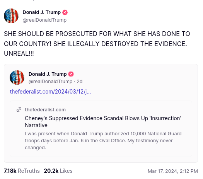Open the thefederalist.com/2024/03/12 hyperlink
Image resolution: width=203 pixels, height=179 pixels.
coord(50,92)
